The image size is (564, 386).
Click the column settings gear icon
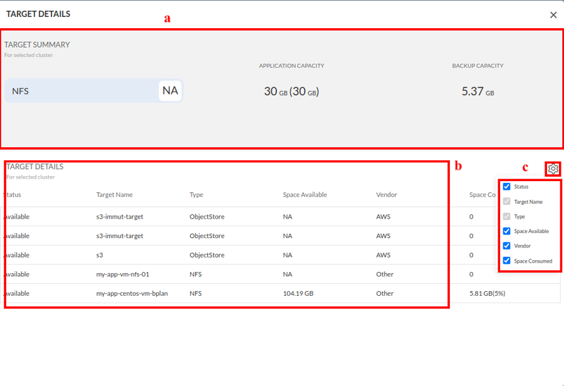[x=553, y=169]
